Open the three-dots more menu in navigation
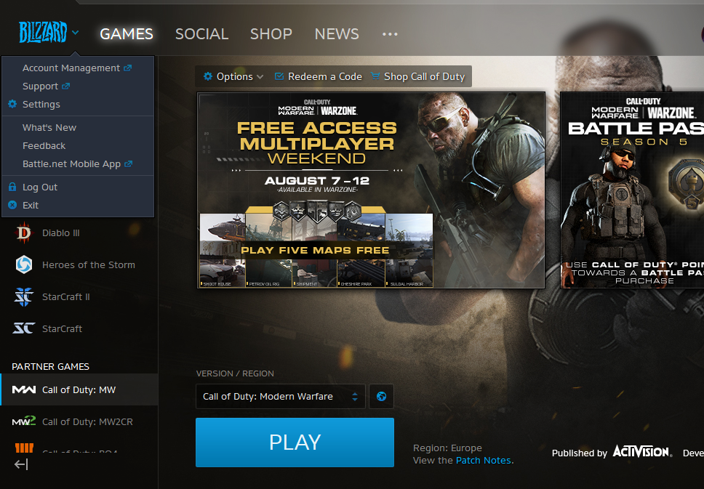Viewport: 704px width, 489px height. click(x=390, y=34)
